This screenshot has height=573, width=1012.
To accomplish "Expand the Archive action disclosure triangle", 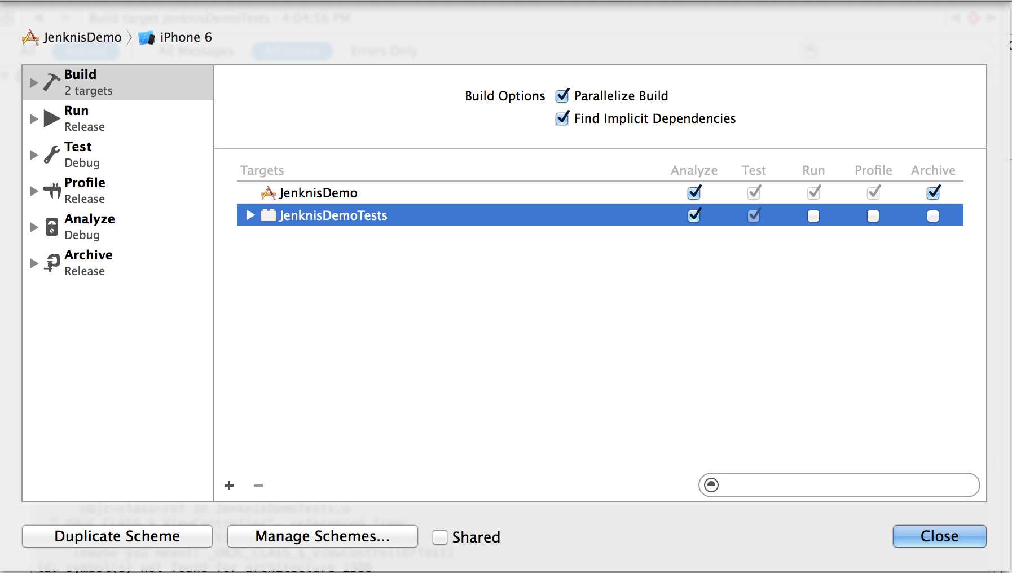I will pyautogui.click(x=34, y=263).
